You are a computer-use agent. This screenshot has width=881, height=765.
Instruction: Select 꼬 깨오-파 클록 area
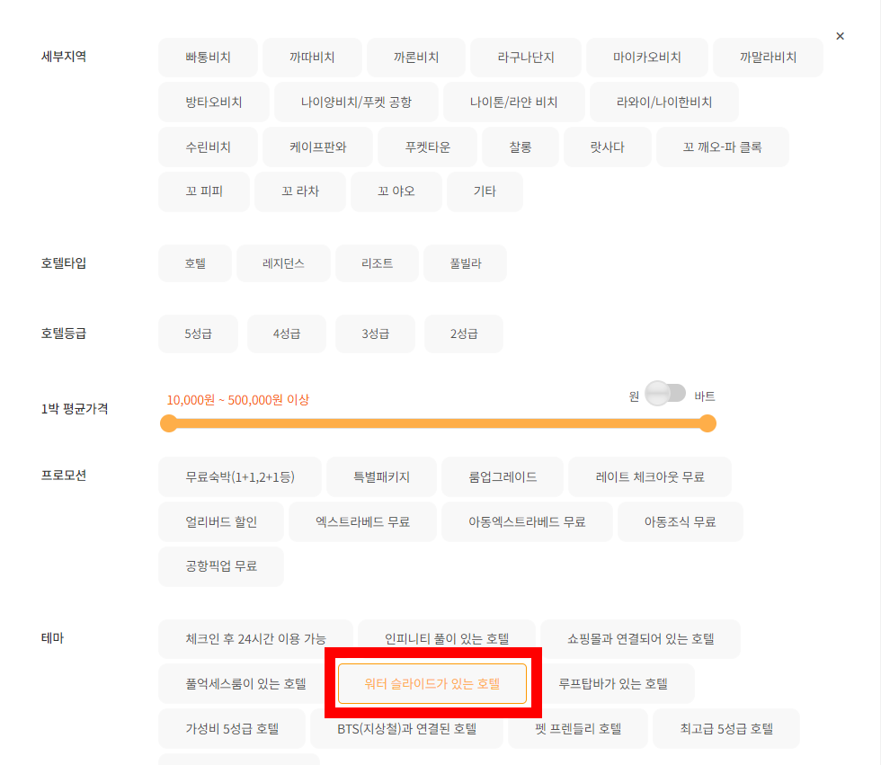tap(723, 147)
